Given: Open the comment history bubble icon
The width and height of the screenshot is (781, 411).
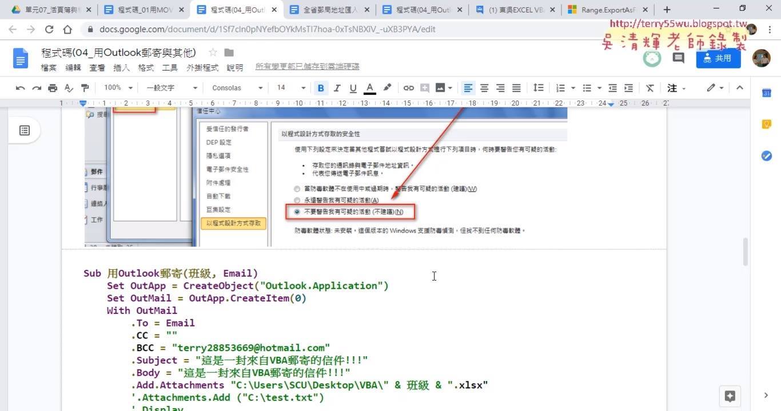Looking at the screenshot, I should (679, 58).
